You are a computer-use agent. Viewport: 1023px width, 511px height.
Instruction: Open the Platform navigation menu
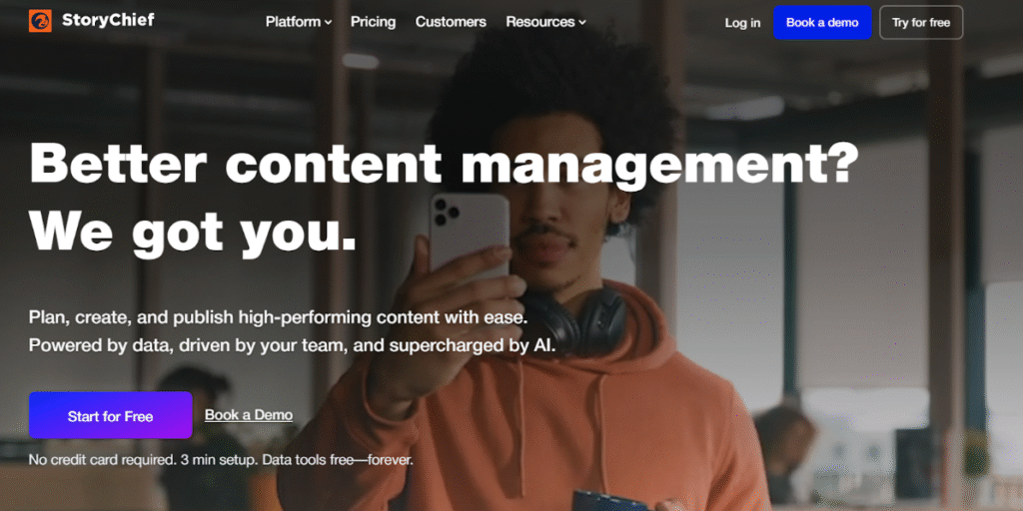pyautogui.click(x=293, y=22)
